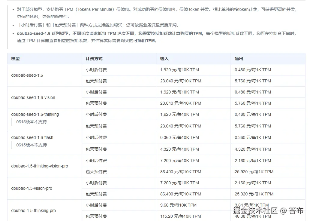Click 包天预付费 in the doubao-seed-1.6 row
Screen dimensions: 310x221
(x=96, y=81)
